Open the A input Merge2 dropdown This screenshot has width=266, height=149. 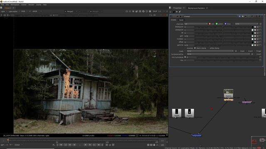coord(71,12)
